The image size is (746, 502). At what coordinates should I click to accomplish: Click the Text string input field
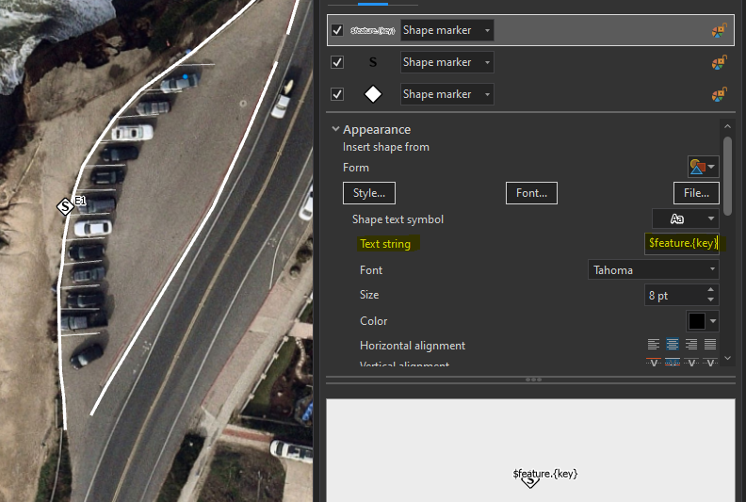[x=681, y=244]
